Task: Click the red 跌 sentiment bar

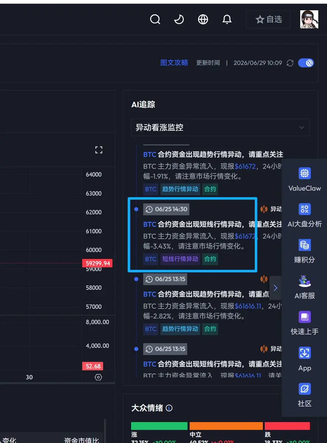Action: pos(287,426)
